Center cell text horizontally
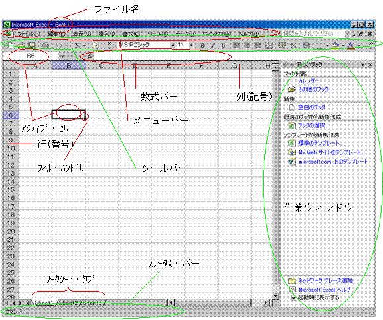Viewport: 383px width, 320px height. (247, 46)
